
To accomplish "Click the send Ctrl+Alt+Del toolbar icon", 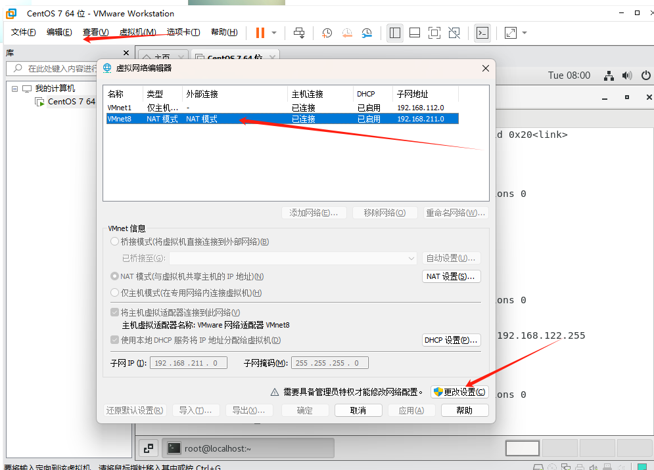I will 299,33.
